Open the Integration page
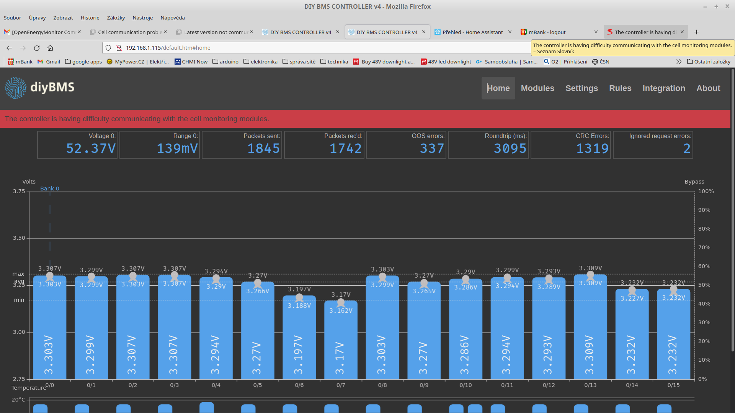Viewport: 735px width, 413px height. point(664,88)
